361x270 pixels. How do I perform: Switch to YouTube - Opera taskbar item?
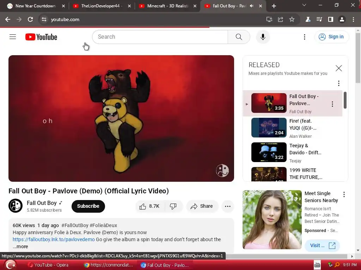48,265
